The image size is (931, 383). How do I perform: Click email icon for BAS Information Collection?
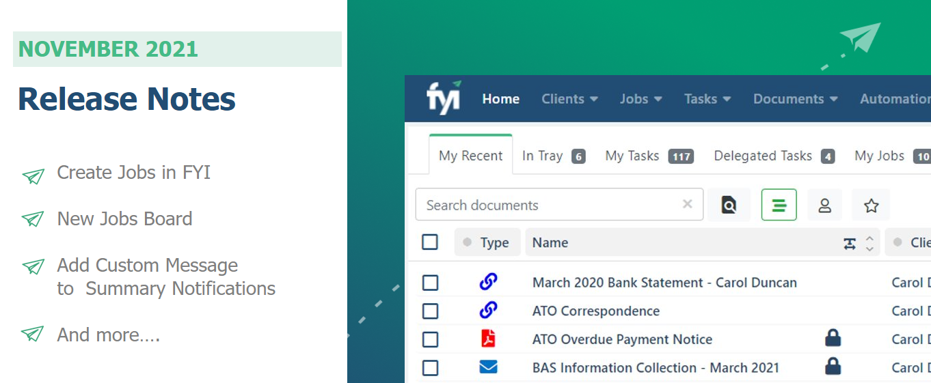pos(488,367)
